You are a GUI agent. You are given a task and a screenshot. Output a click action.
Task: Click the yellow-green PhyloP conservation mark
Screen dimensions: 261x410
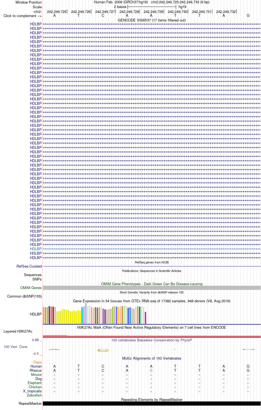coord(103,350)
